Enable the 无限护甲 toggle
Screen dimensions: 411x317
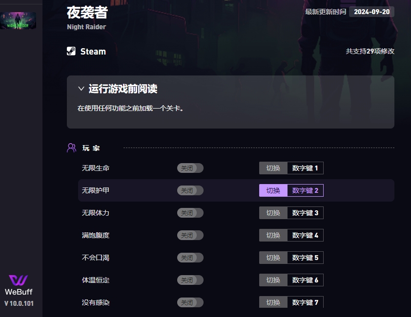pyautogui.click(x=190, y=190)
